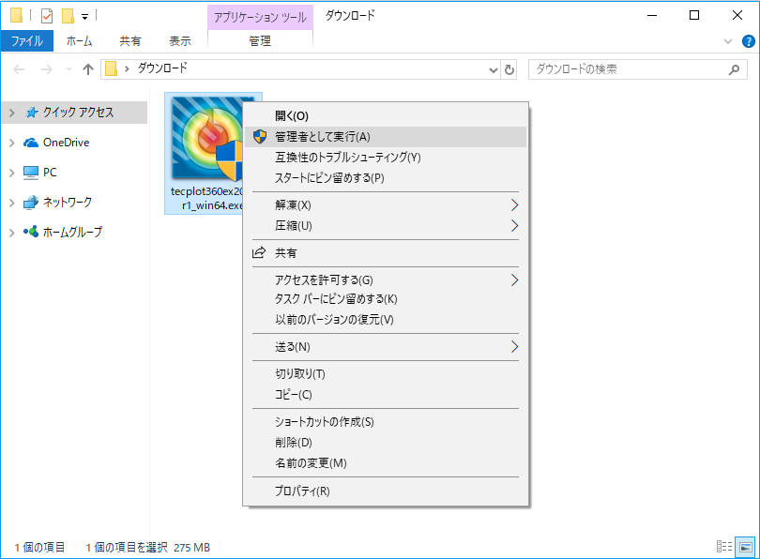Switch to the ホーム ribbon tab

[x=79, y=41]
